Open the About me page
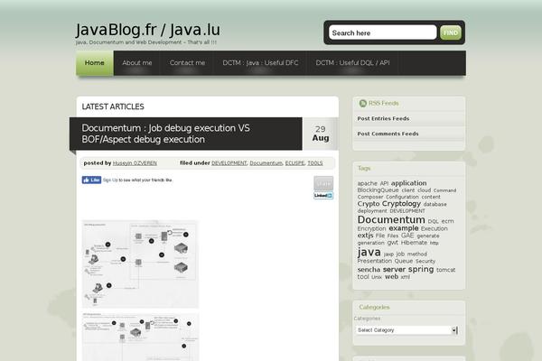 (x=137, y=63)
